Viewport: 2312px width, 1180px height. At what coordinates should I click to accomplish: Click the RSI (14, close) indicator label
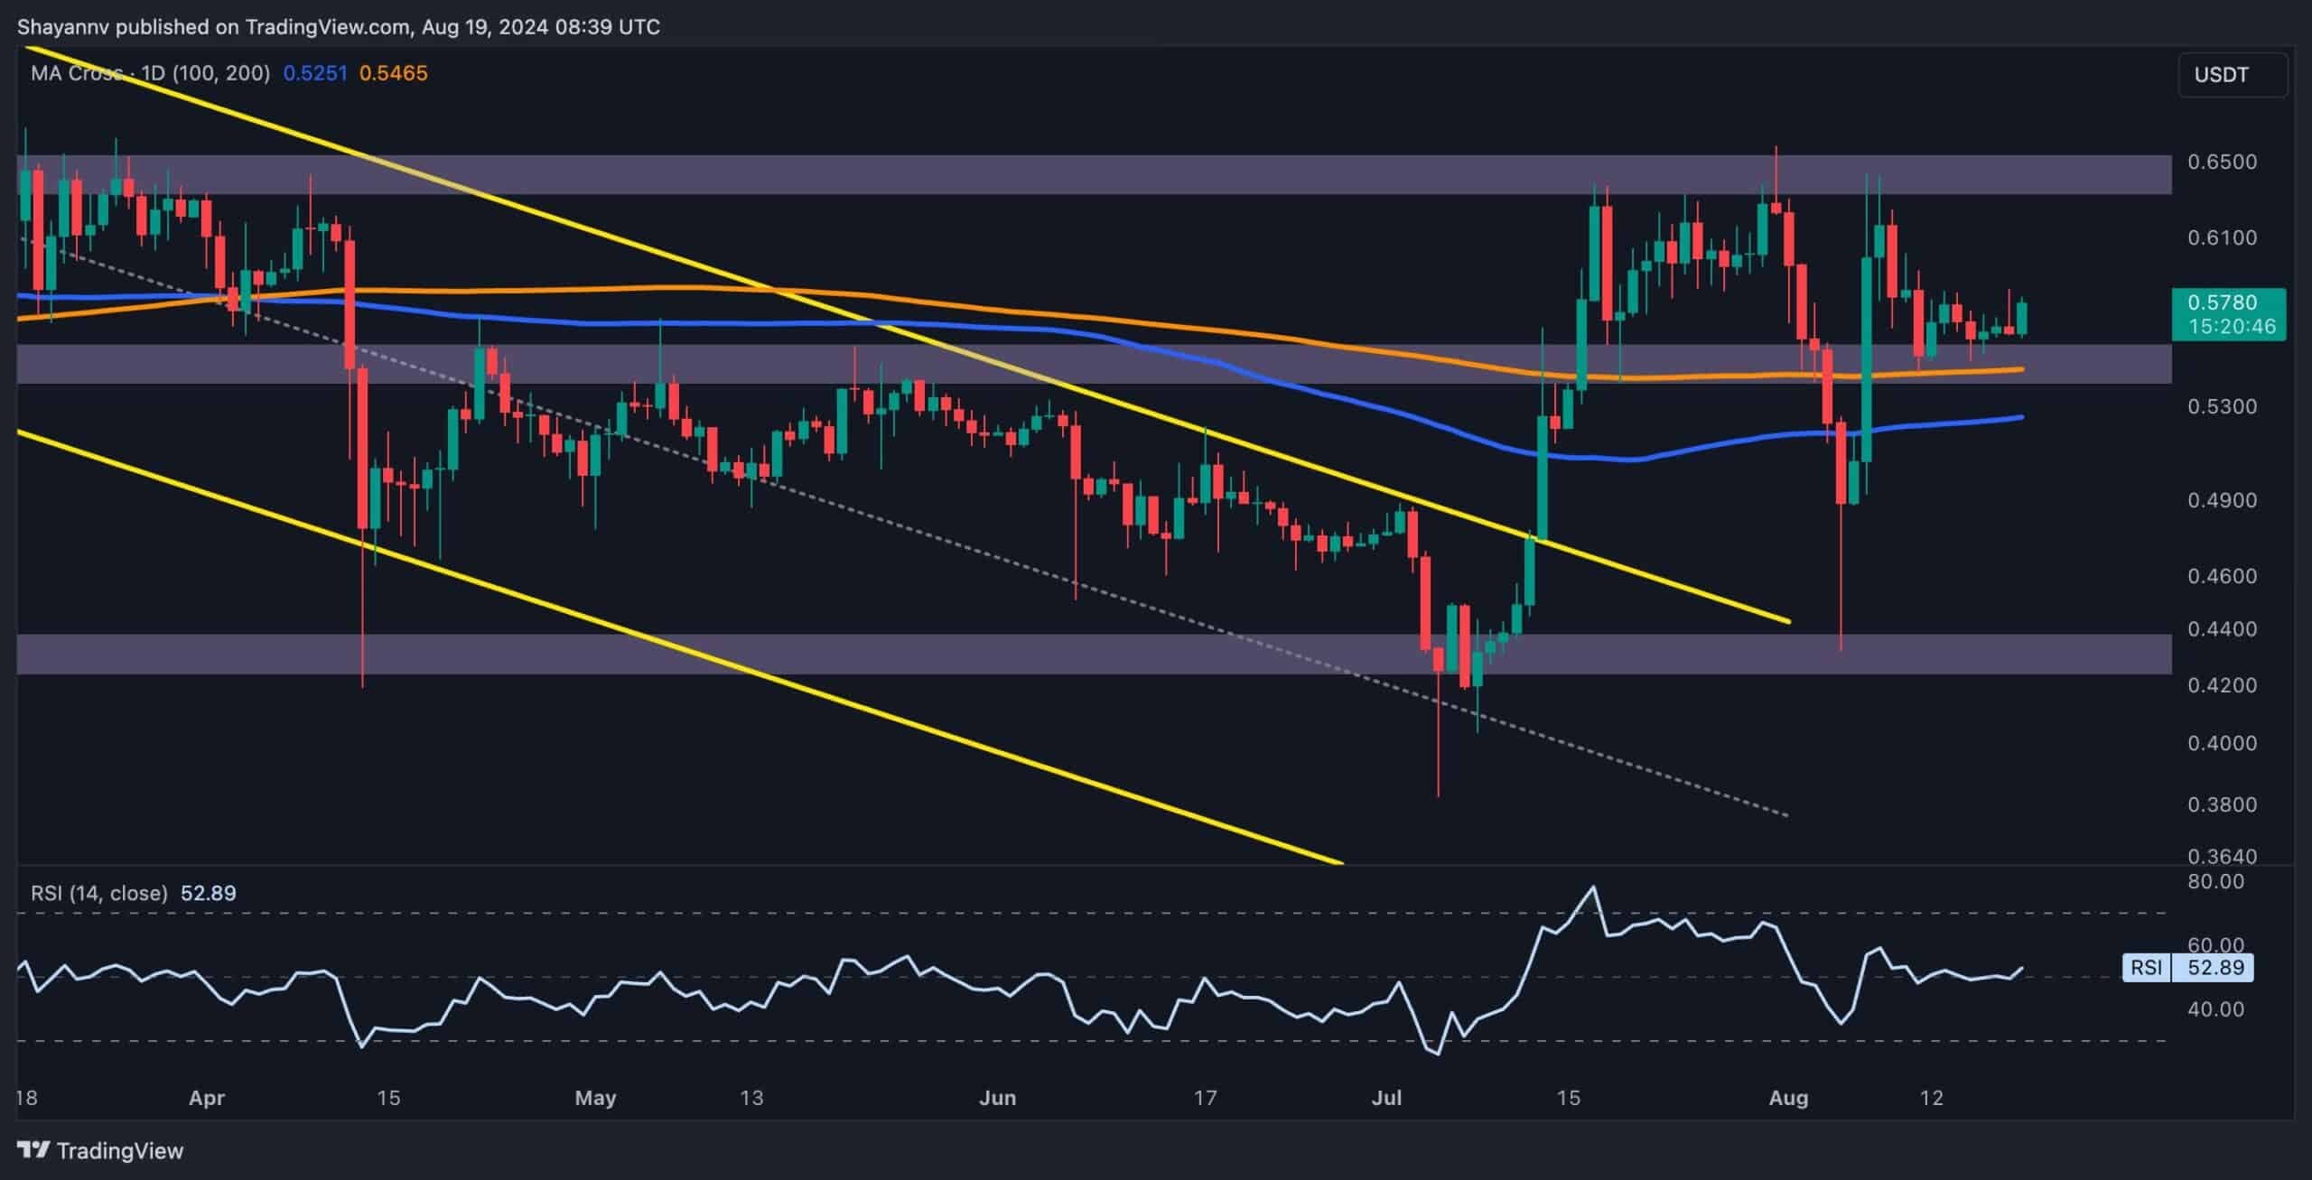pos(99,893)
